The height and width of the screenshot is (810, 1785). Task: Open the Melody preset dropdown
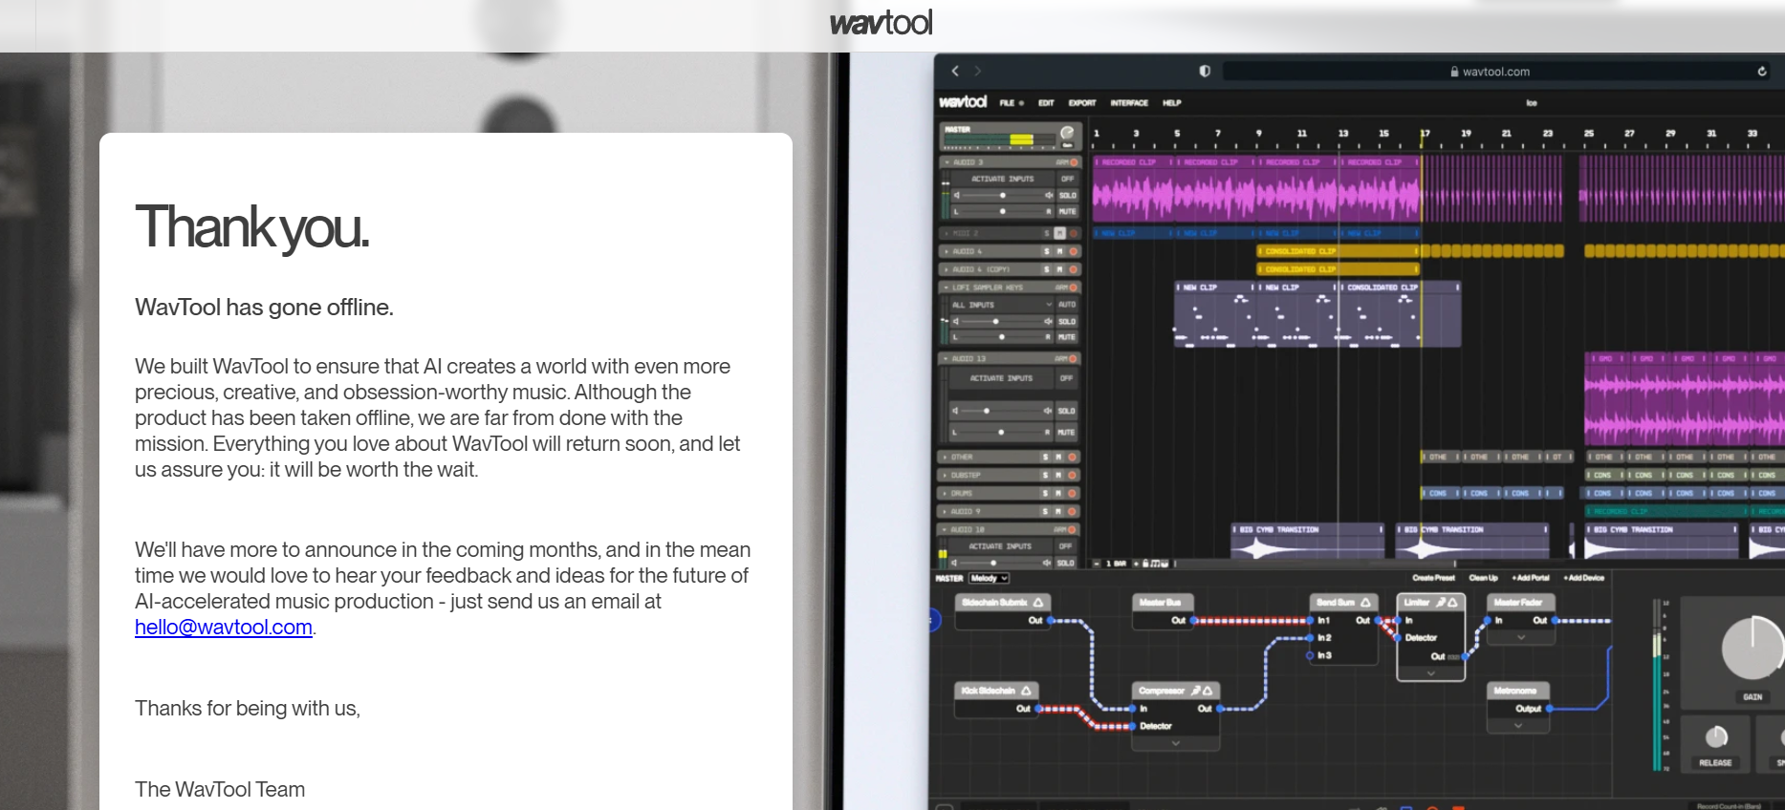coord(990,578)
